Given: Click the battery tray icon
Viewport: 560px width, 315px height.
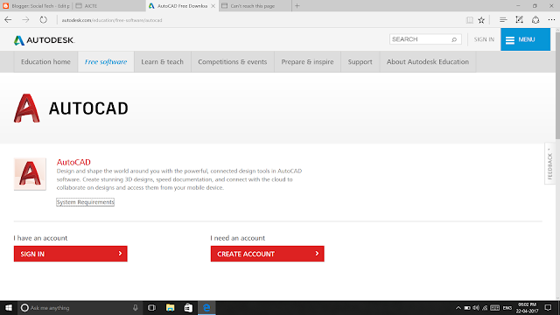Looking at the screenshot, I should point(466,307).
